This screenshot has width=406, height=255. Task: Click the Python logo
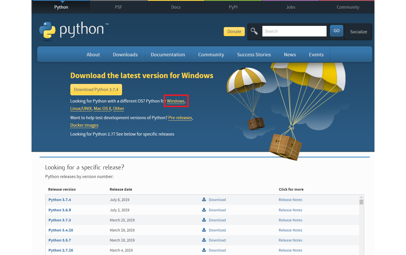click(74, 30)
